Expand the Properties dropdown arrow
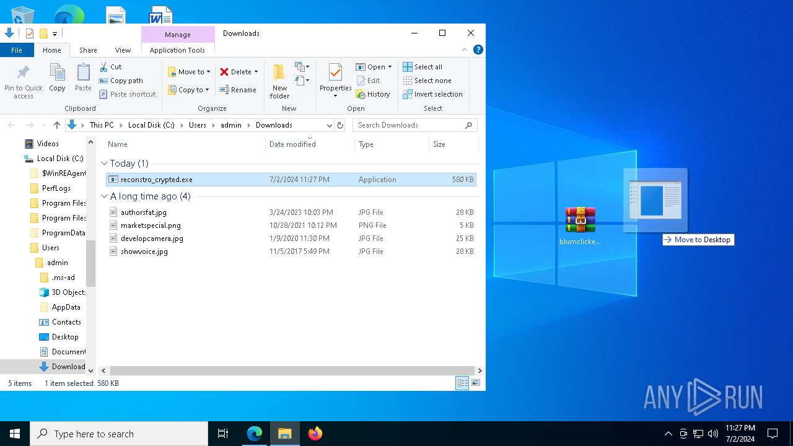Screen dimensions: 793x446 click(335, 96)
